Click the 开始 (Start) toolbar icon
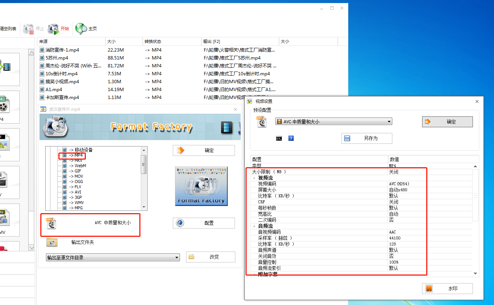 (x=54, y=29)
